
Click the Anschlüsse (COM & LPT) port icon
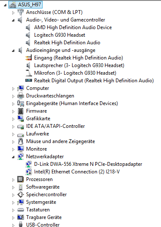click(x=21, y=12)
